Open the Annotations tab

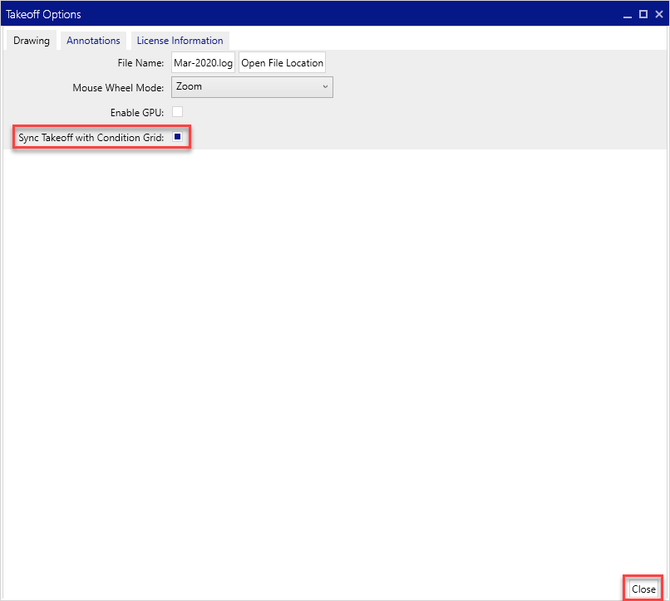coord(93,40)
